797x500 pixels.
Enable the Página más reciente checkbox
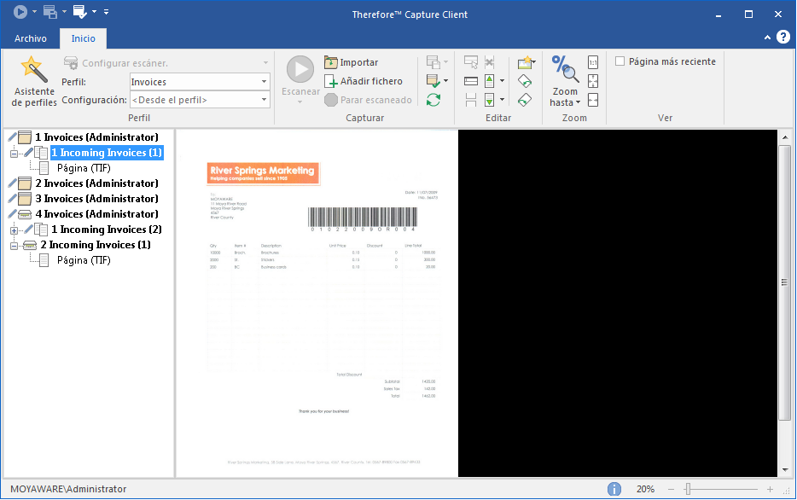[x=620, y=61]
